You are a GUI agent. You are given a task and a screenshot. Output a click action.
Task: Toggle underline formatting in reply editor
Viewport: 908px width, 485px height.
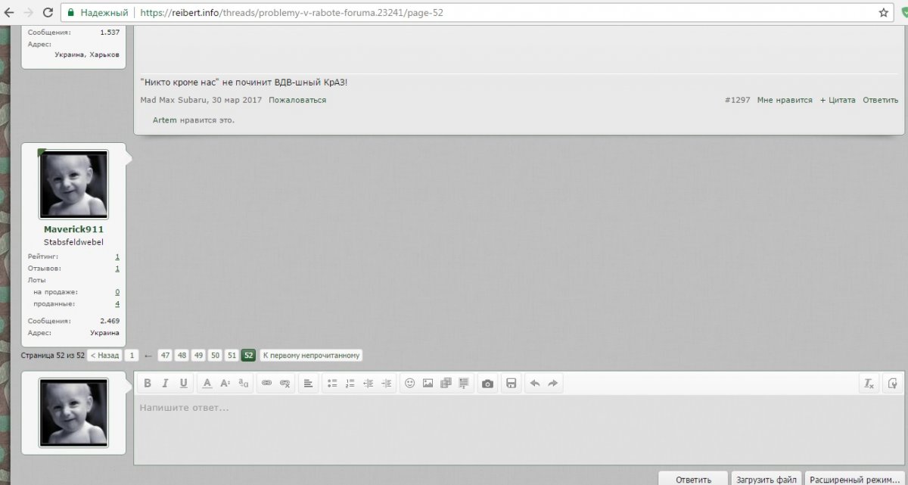pos(183,384)
